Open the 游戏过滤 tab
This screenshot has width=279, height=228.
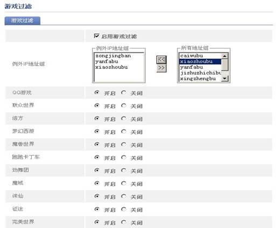pyautogui.click(x=23, y=21)
